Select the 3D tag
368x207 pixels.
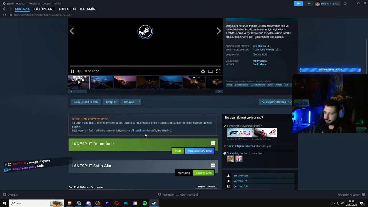[287, 85]
